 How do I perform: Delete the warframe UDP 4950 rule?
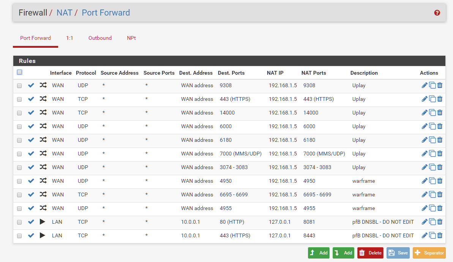pyautogui.click(x=440, y=181)
